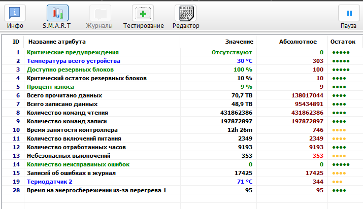Click ID number 28

click(x=16, y=190)
